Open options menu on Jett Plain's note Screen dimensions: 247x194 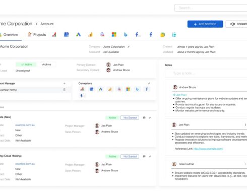(245, 125)
